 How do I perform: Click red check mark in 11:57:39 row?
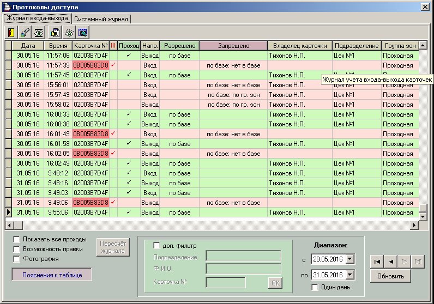click(113, 65)
